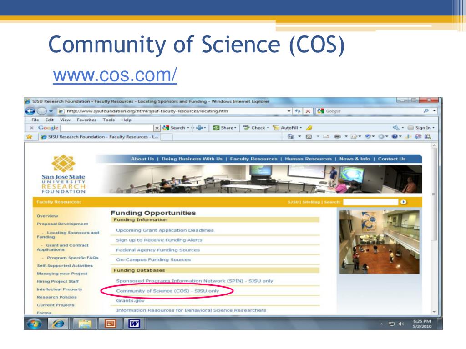Viewport: 466px width, 349px height.
Task: Open Upcoming Grant Application Deadlines link
Action: 165,230
